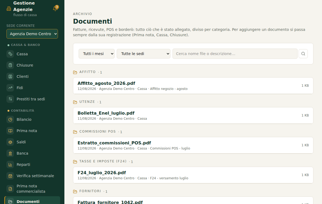The width and height of the screenshot is (322, 204).
Task: Open notifications bell with badge 3
Action: click(x=55, y=9)
